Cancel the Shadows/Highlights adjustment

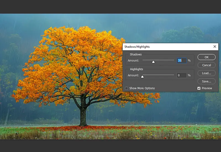[x=206, y=65]
